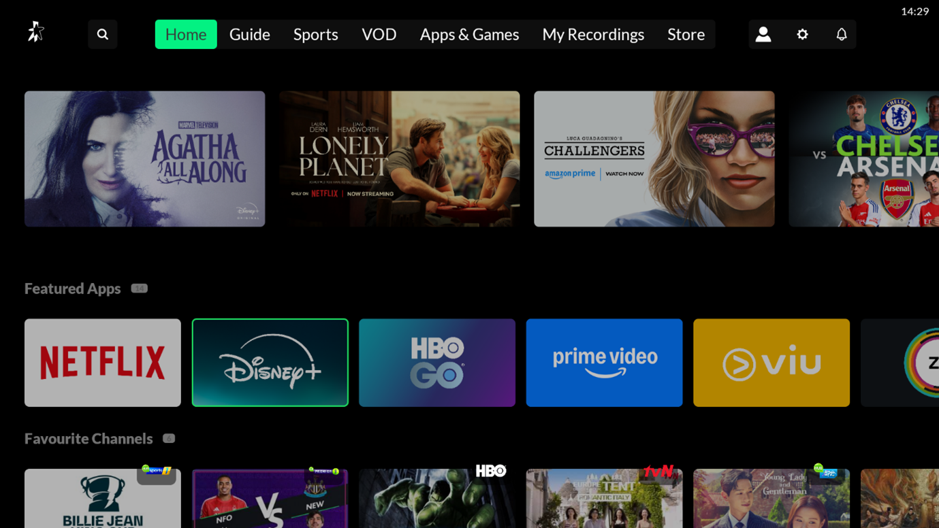Viewport: 939px width, 528px height.
Task: Open the Billie Jean King Cup channel card
Action: click(x=103, y=498)
